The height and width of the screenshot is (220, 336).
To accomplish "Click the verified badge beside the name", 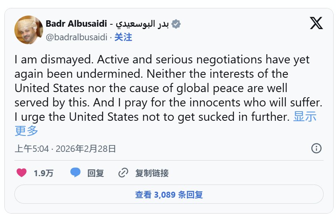I will 176,24.
